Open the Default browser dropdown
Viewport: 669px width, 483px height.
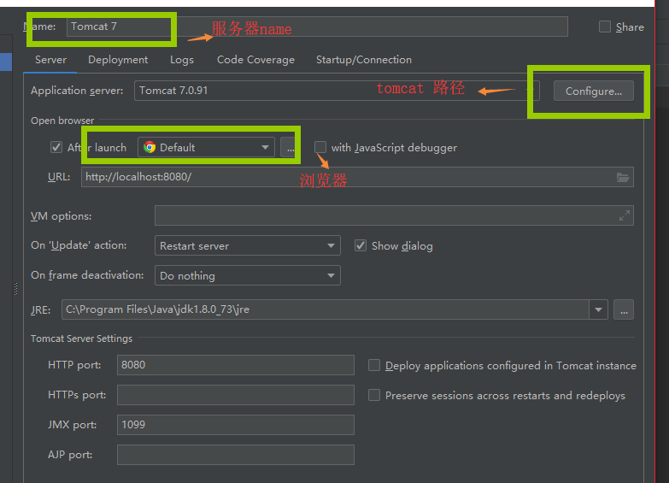206,147
